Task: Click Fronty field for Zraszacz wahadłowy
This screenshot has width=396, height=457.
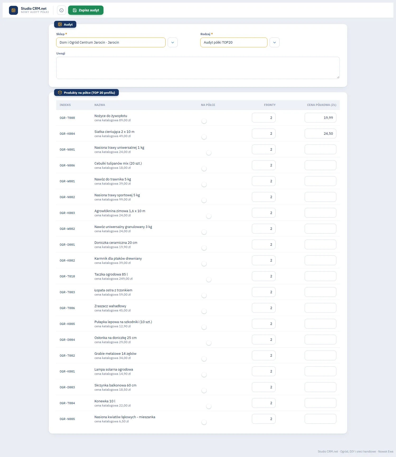Action: tap(264, 308)
